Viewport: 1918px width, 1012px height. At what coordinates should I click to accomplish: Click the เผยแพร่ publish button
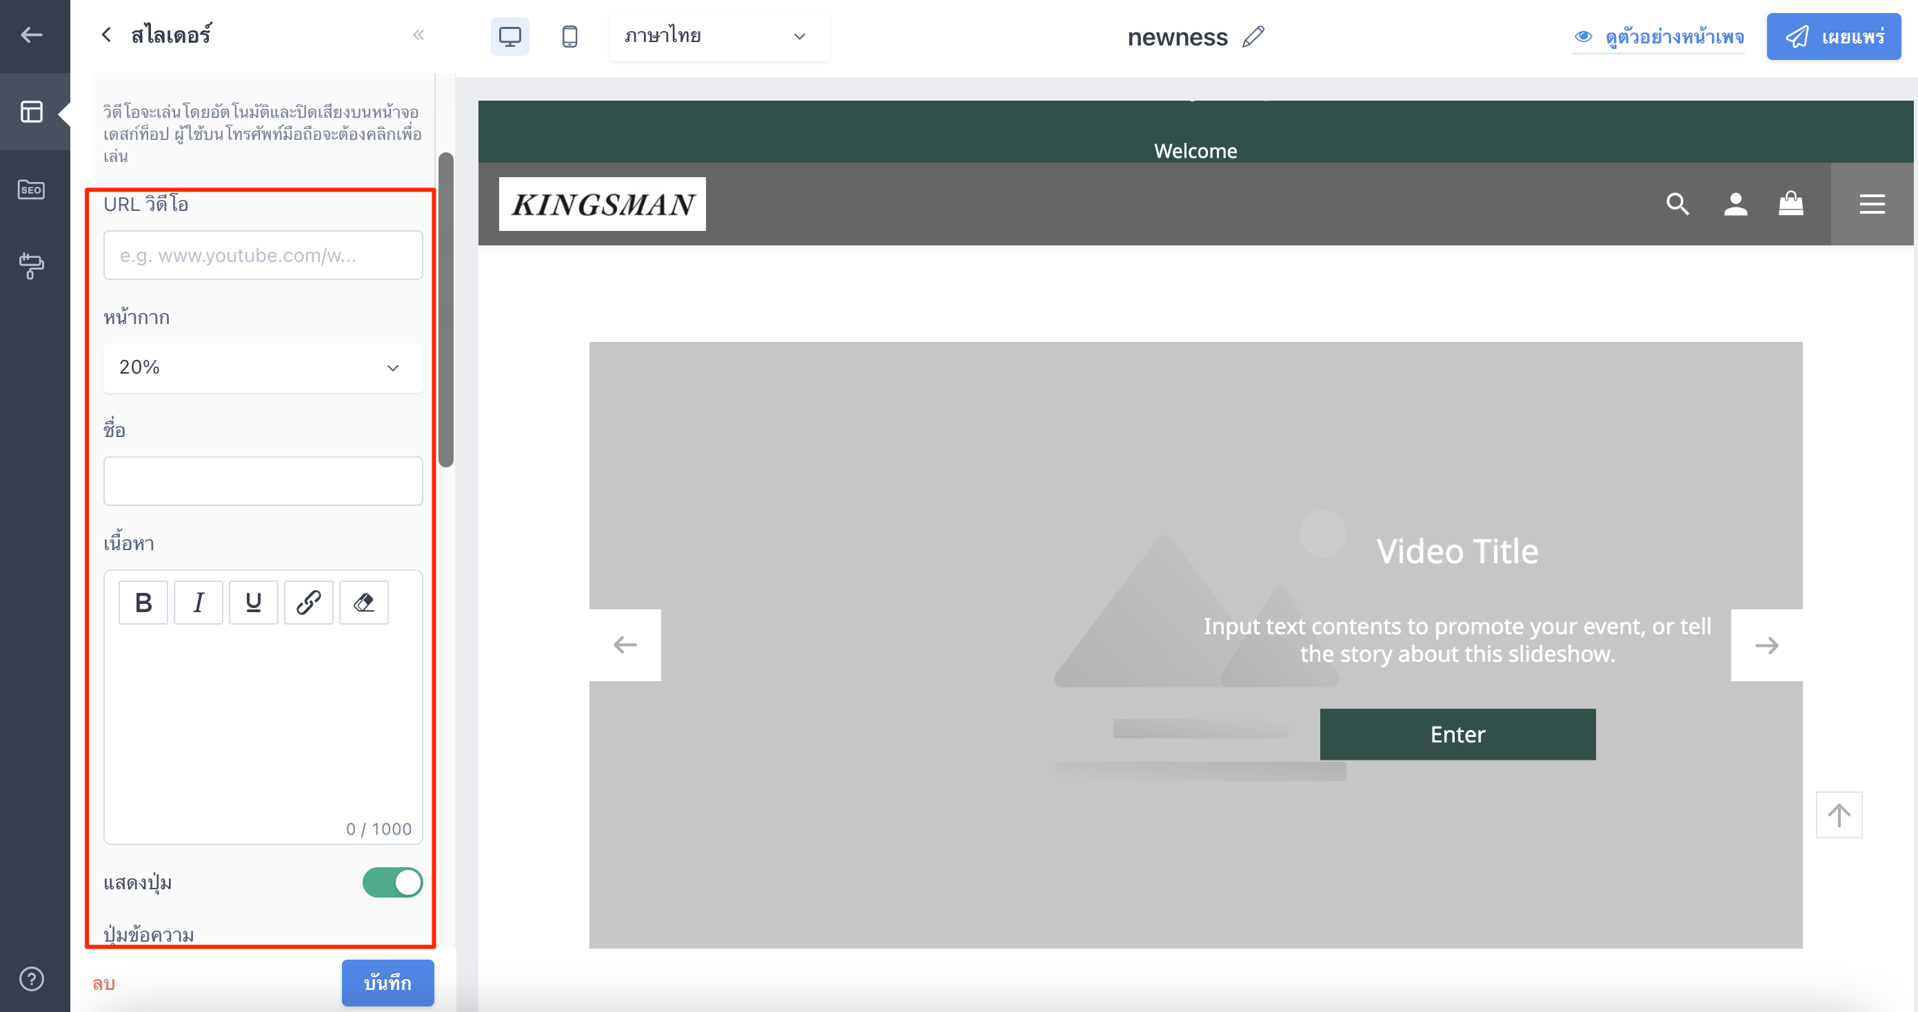[x=1834, y=37]
